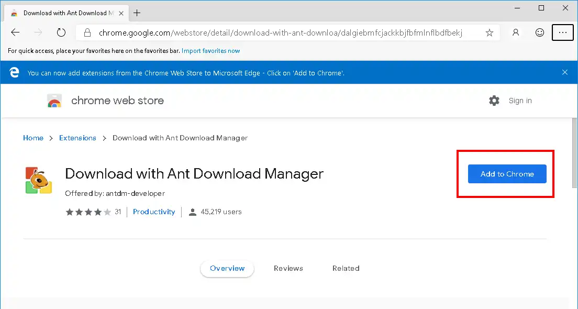Viewport: 578px width, 309px height.
Task: Click the 45,219 users text
Action: 221,212
